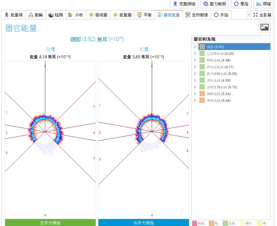Screen dimensions: 277x226
Task: Switch to the 陰陽 yin-yang tab
Action: coord(55,15)
